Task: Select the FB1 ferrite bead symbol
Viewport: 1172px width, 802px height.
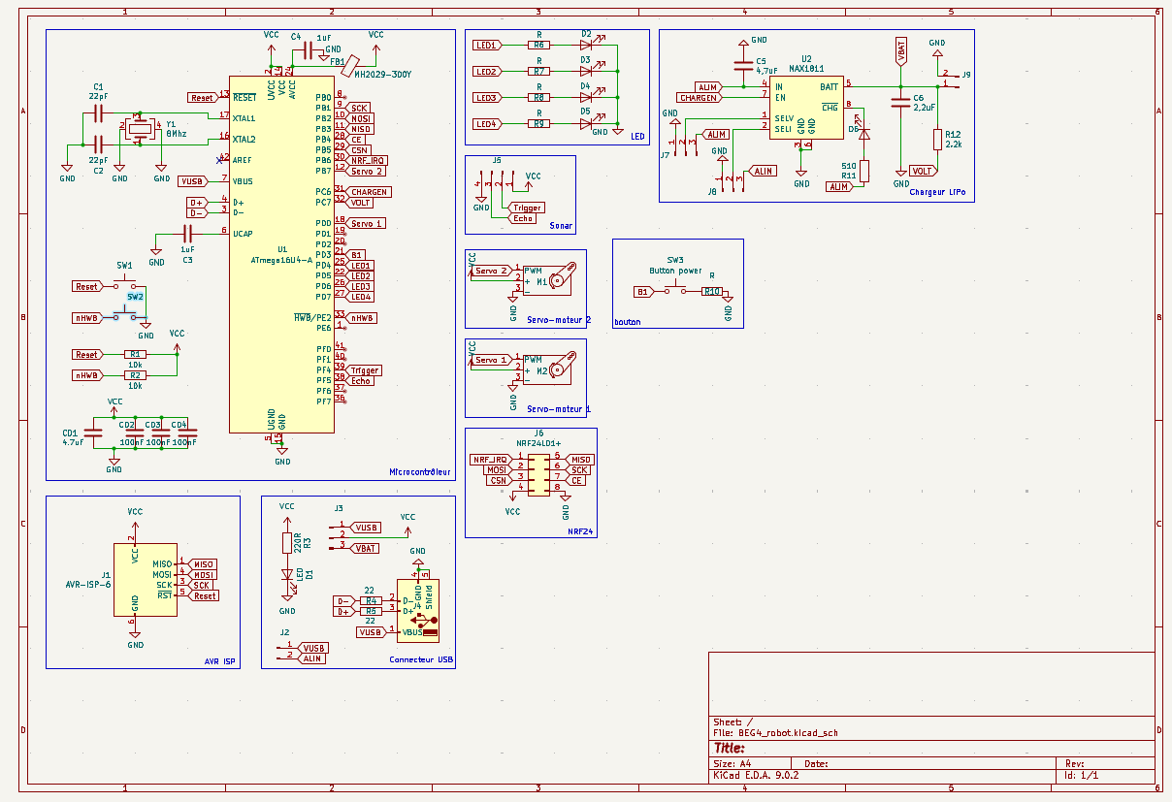Action: click(350, 61)
